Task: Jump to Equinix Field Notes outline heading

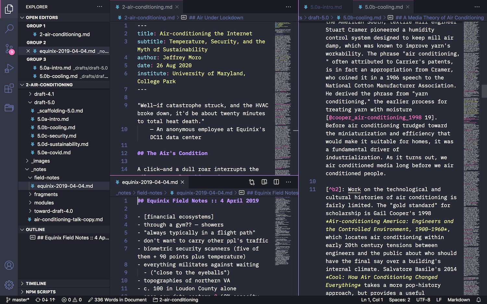Action: (73, 238)
